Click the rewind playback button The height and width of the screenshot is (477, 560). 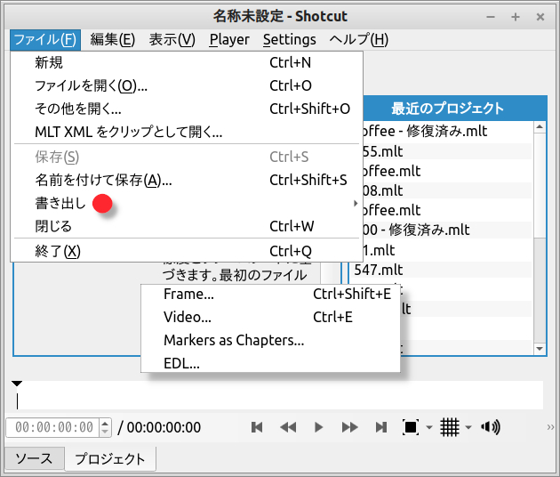pyautogui.click(x=288, y=427)
